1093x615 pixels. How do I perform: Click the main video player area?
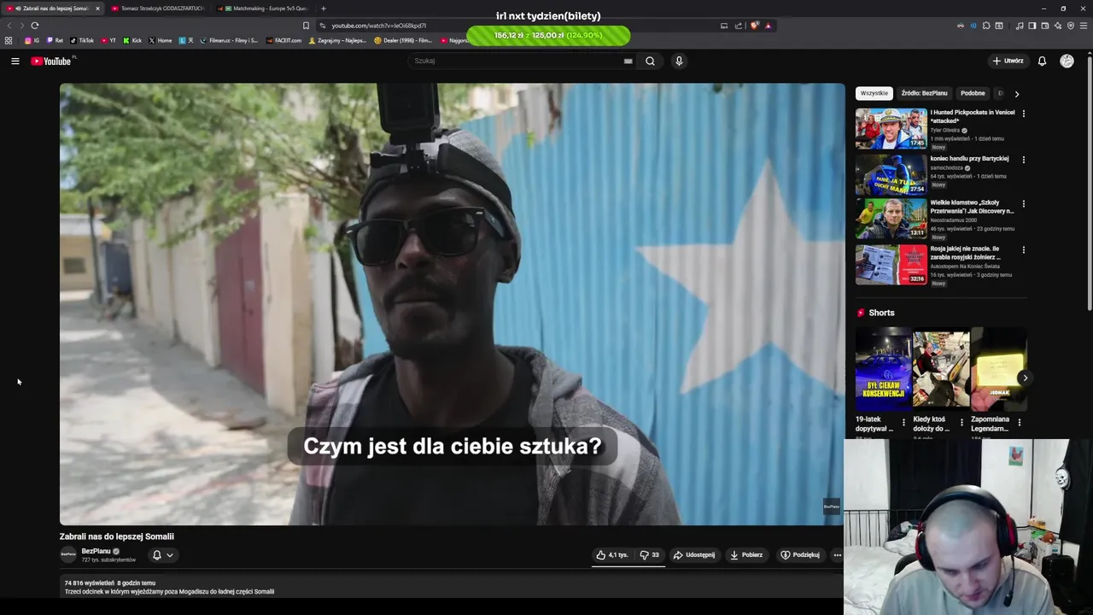point(452,304)
